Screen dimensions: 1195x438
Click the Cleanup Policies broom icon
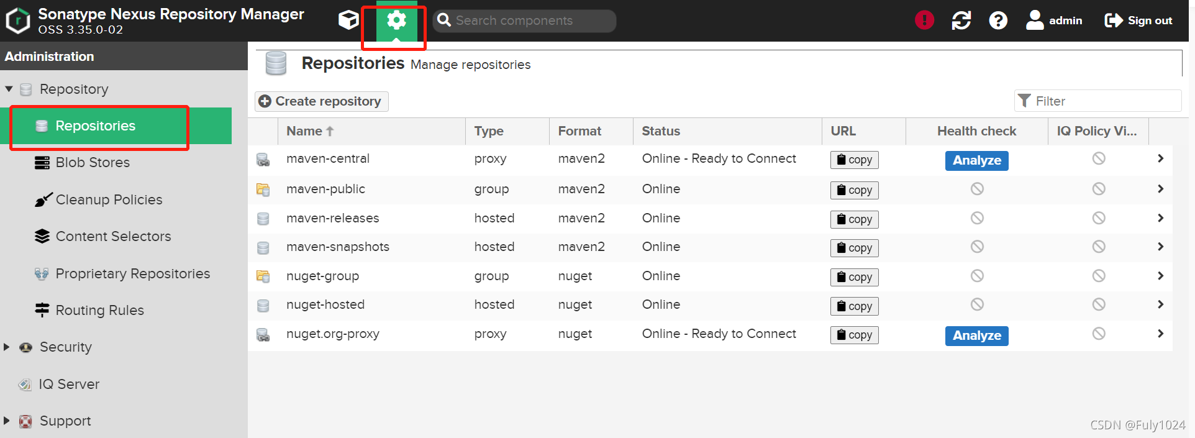tap(43, 199)
